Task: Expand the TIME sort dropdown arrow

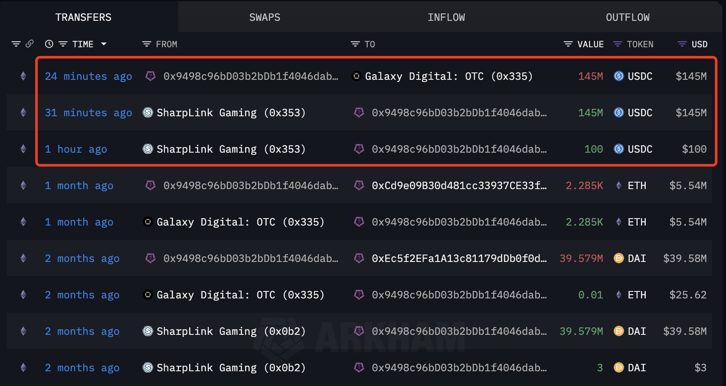Action: click(x=104, y=44)
